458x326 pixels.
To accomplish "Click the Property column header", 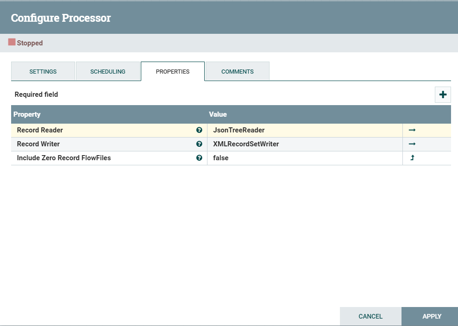I will pos(27,114).
